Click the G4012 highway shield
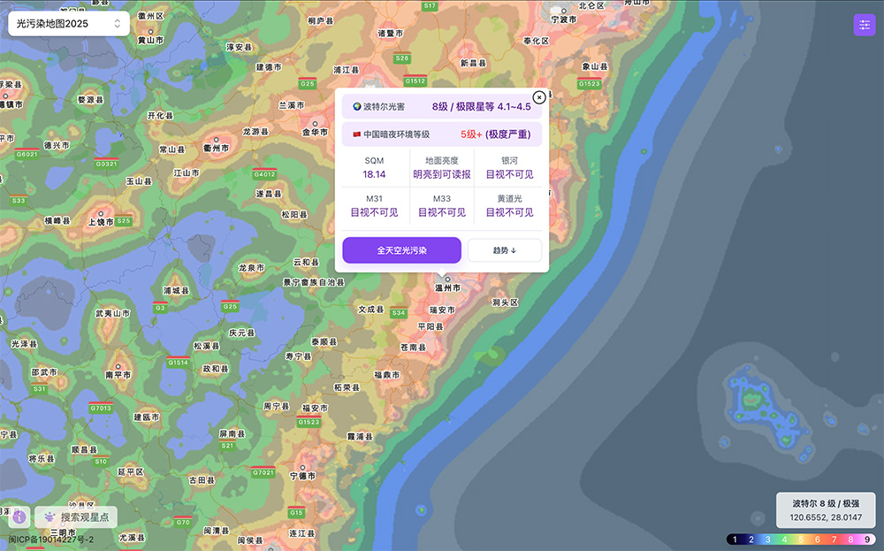The height and width of the screenshot is (551, 884). tap(264, 173)
